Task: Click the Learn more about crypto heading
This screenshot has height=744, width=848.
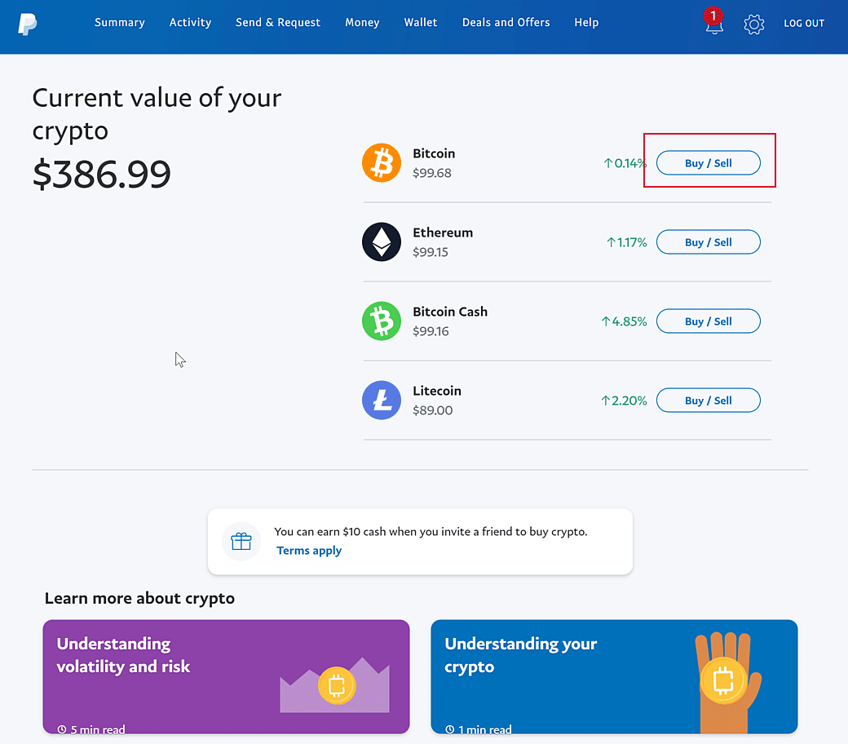Action: (139, 599)
